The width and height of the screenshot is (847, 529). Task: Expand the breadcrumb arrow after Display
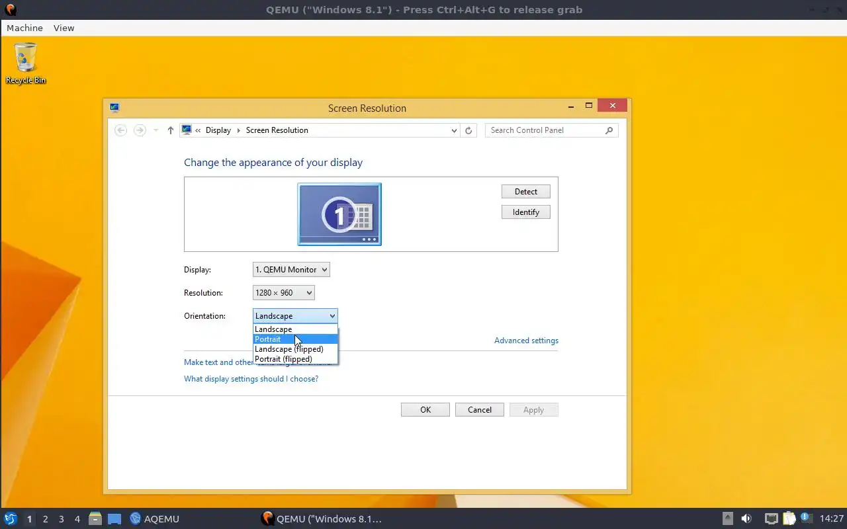click(239, 130)
